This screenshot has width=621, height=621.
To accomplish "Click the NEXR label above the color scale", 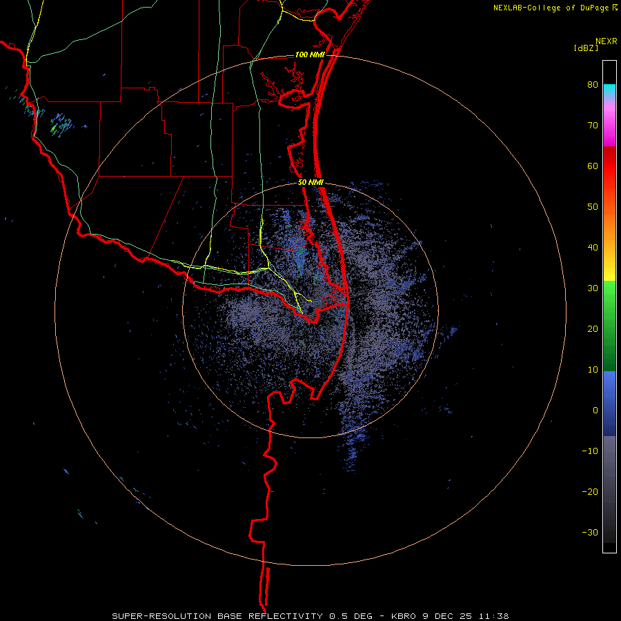I will point(607,41).
